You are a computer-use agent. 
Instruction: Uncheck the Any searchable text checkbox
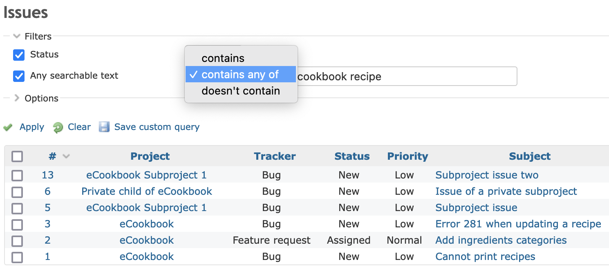coord(19,76)
